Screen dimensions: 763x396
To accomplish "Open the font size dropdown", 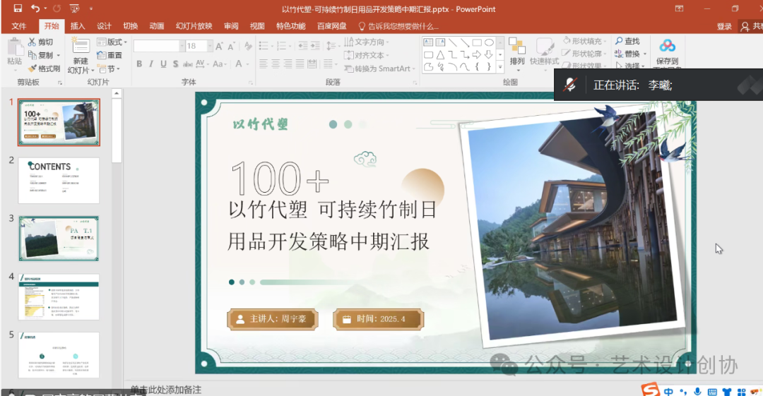I will 208,46.
